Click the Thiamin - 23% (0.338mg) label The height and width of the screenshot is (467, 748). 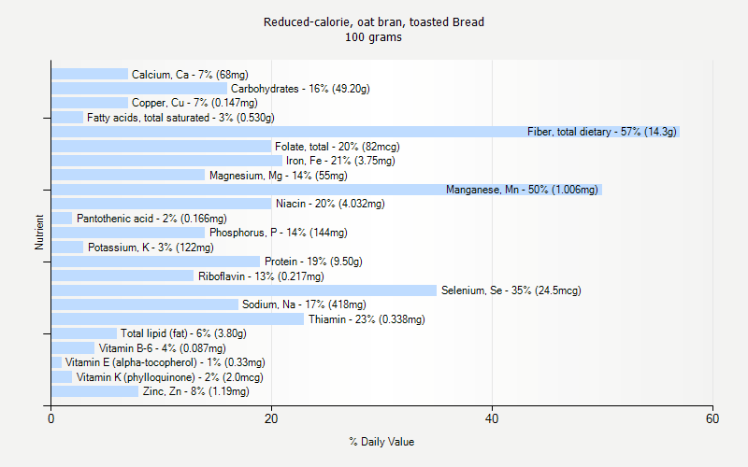pyautogui.click(x=367, y=319)
